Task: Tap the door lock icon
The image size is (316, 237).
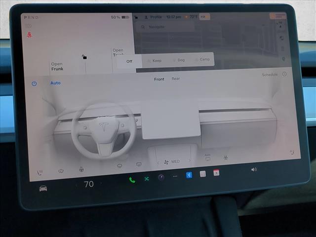Action: 84,57
